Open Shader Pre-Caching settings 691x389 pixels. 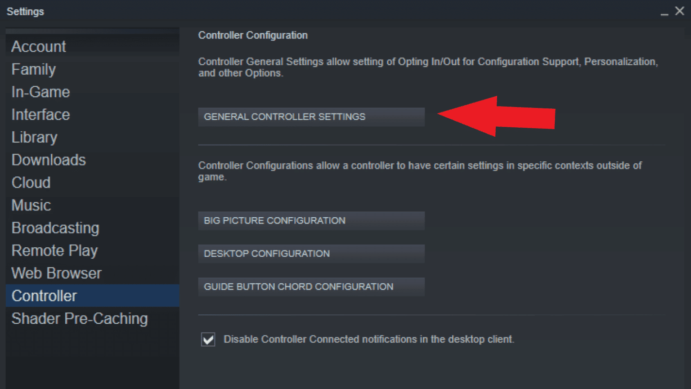click(x=80, y=318)
